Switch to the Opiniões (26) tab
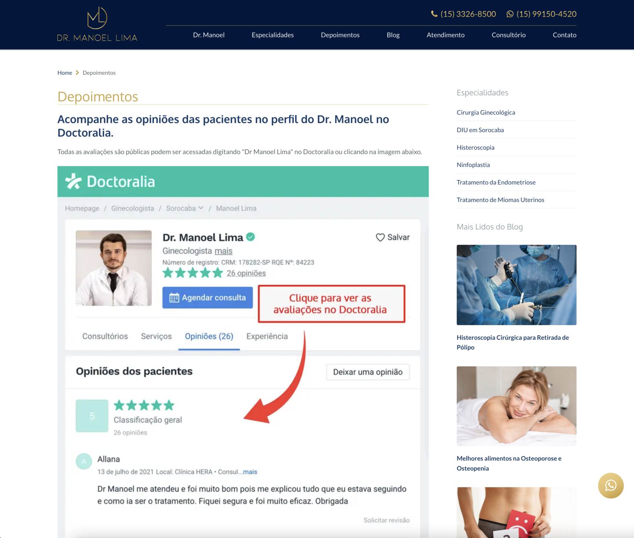Screen dimensions: 634x538 [209, 336]
